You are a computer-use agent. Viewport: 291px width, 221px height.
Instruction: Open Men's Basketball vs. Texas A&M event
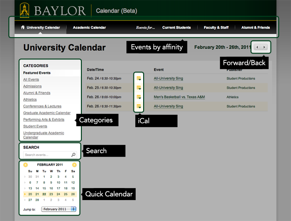tap(179, 97)
